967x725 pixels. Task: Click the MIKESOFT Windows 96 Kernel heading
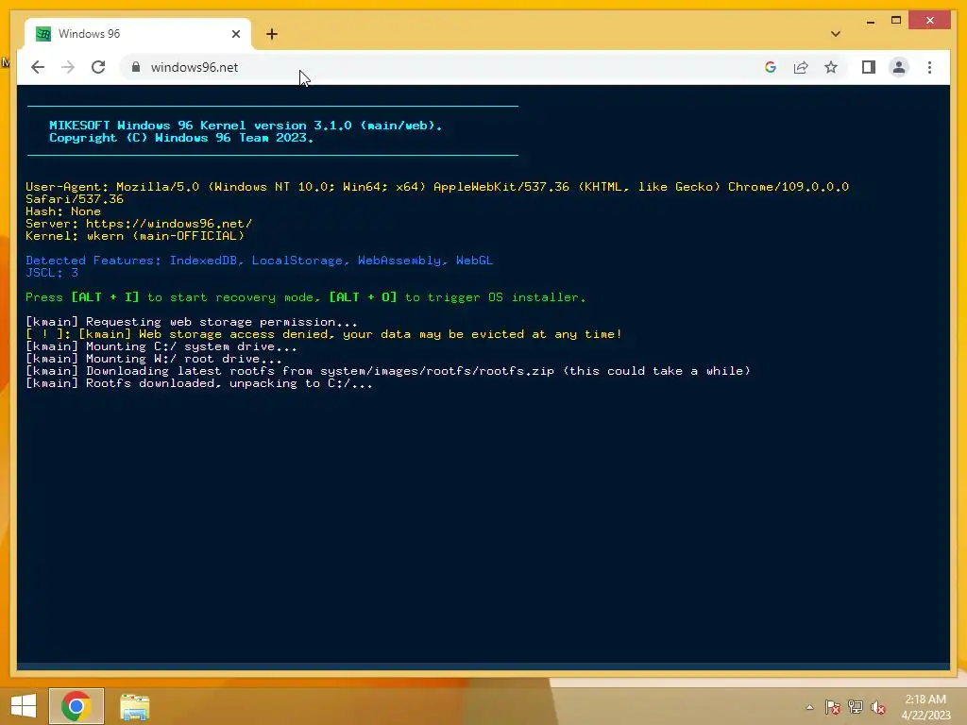pyautogui.click(x=246, y=126)
